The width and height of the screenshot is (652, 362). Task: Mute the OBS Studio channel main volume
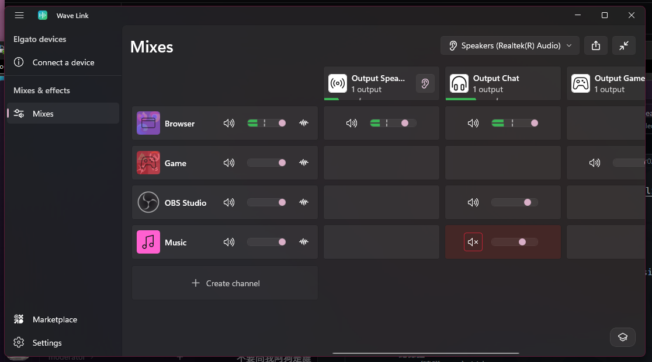[x=228, y=202]
